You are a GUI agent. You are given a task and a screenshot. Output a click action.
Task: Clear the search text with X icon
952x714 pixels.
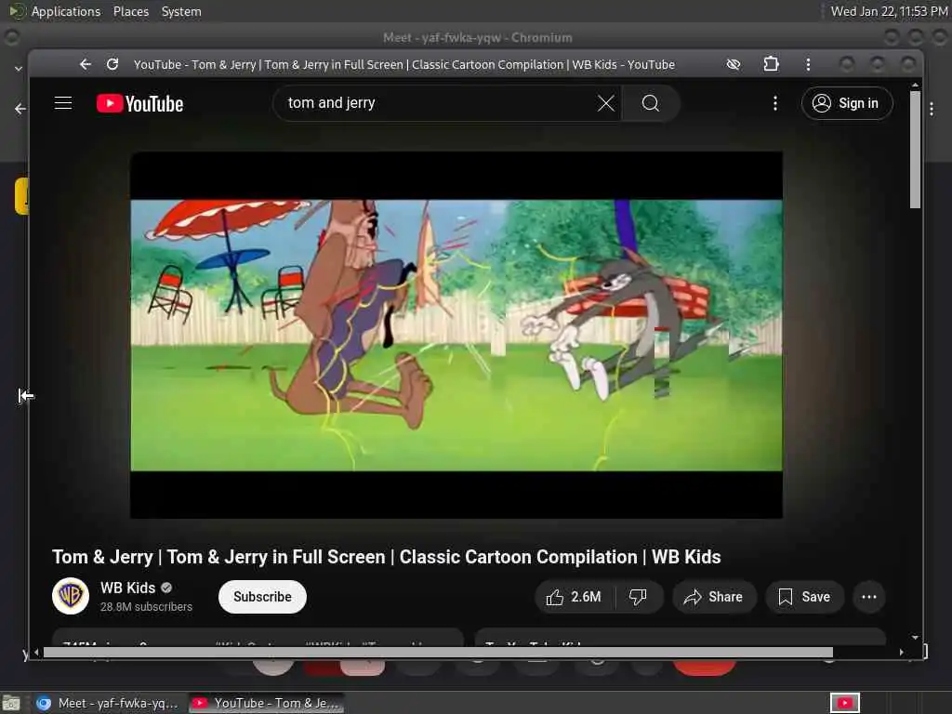click(606, 103)
